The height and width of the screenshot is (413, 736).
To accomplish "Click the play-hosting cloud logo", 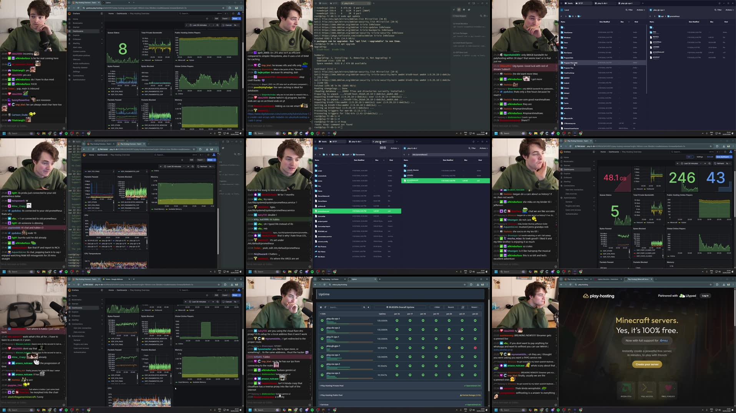I will pyautogui.click(x=586, y=296).
